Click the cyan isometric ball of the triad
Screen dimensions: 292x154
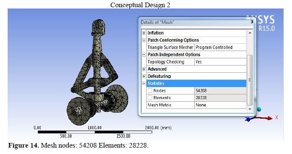[x=259, y=109]
